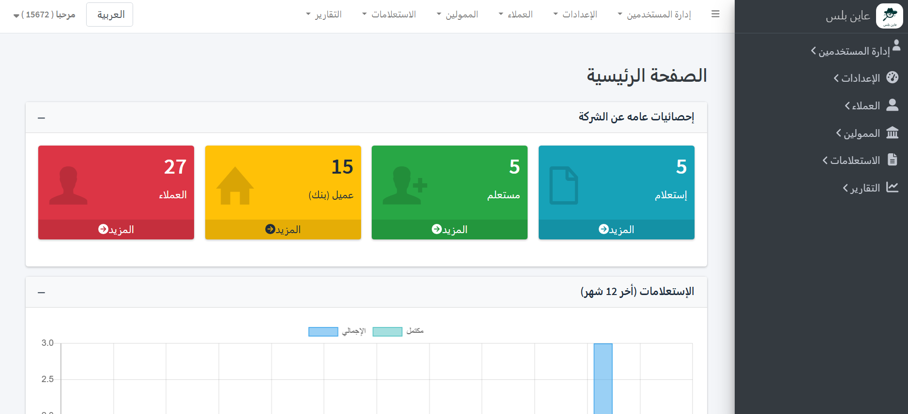Click المزيد link on the إستعلام card
Image resolution: width=908 pixels, height=414 pixels.
[x=617, y=229]
